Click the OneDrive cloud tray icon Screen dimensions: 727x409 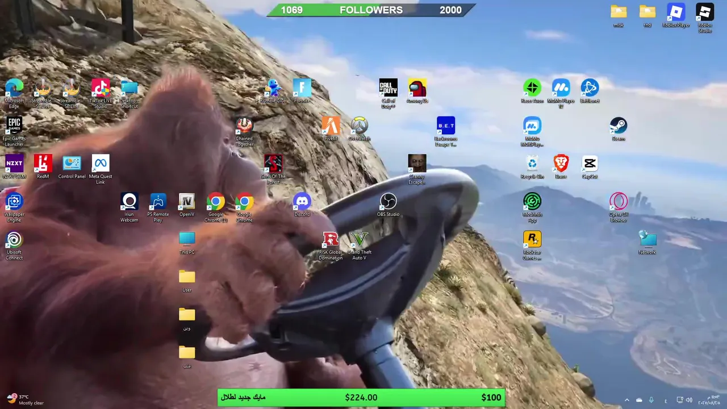(639, 400)
